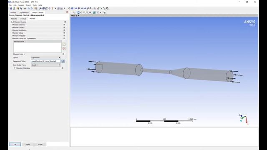Expand the Monitor Forces section
Screen dimensions: 267x150
(64, 27)
